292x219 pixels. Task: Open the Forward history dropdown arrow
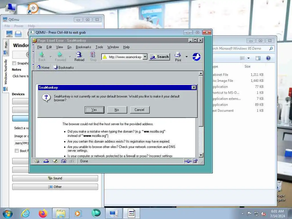pyautogui.click(x=70, y=56)
